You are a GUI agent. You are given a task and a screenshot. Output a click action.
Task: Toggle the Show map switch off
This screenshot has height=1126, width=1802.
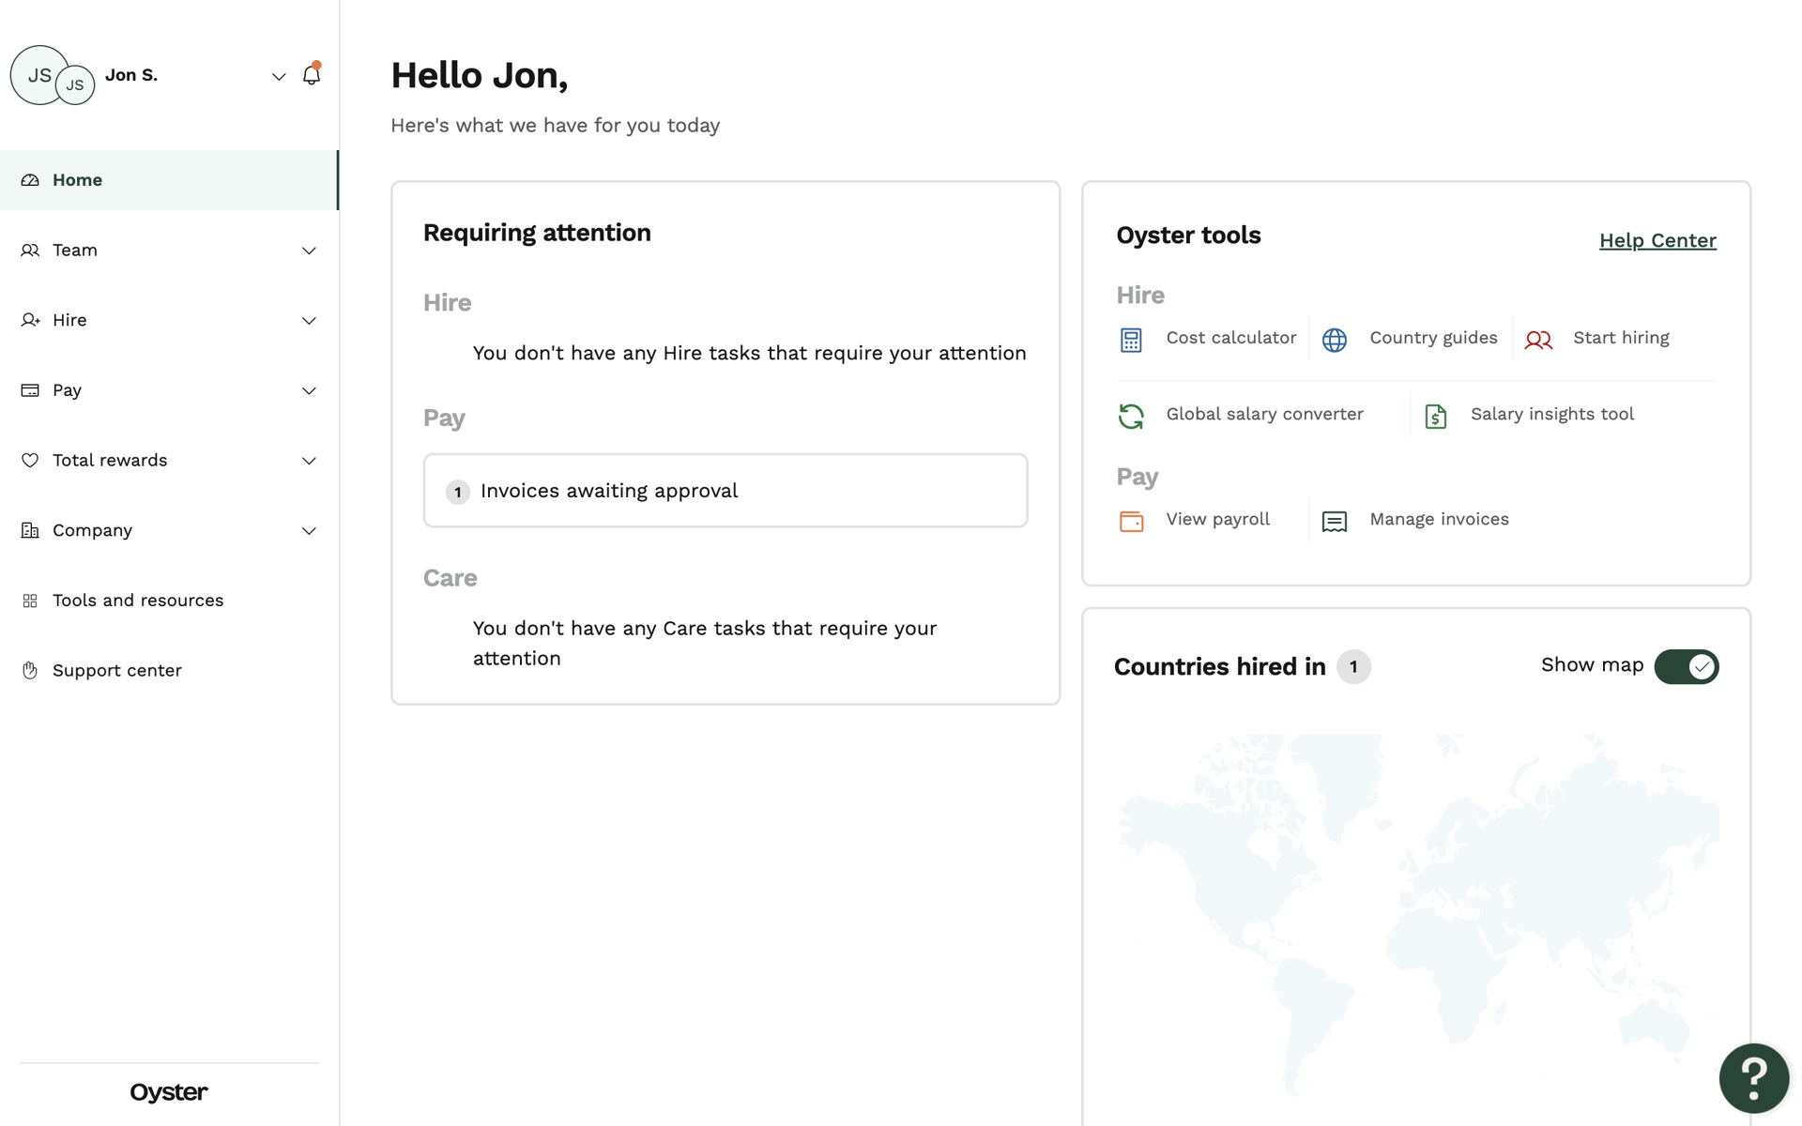(x=1687, y=666)
